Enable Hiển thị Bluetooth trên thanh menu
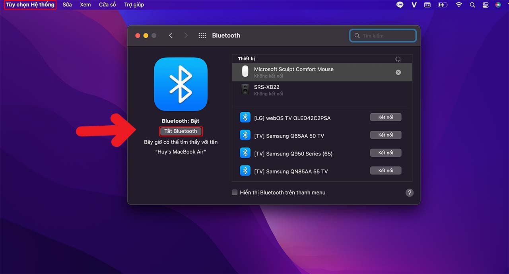This screenshot has height=274, width=509. tap(235, 192)
